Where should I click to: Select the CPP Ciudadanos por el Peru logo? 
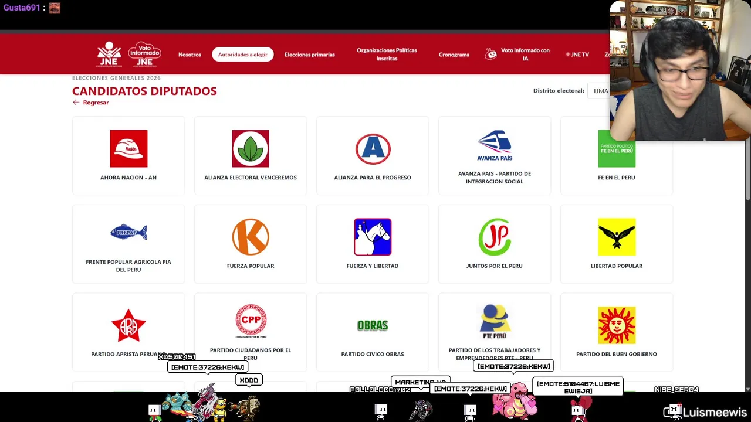tap(251, 321)
